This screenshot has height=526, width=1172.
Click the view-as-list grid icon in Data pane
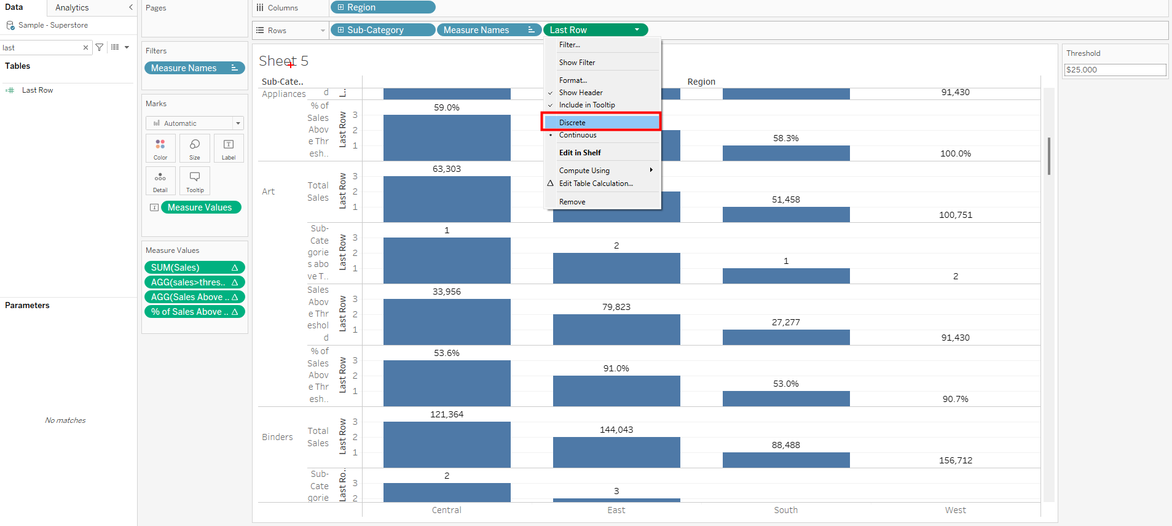(115, 47)
